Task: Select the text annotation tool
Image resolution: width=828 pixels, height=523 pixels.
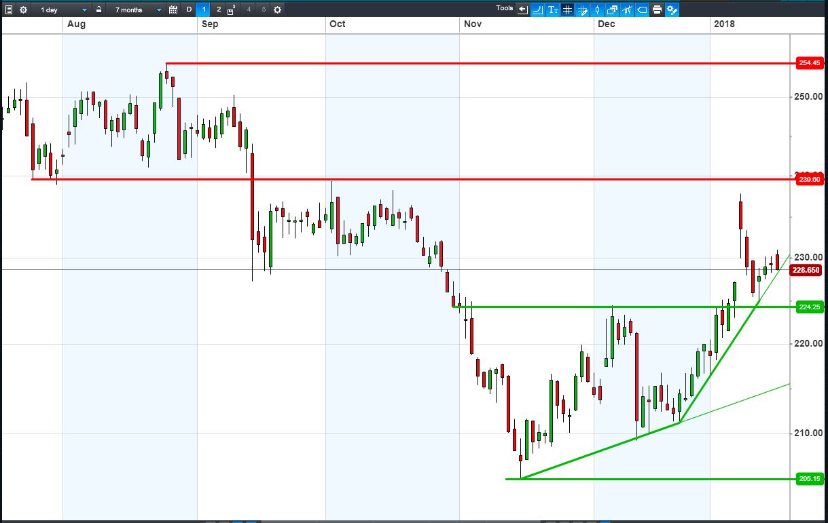Action: coord(552,9)
